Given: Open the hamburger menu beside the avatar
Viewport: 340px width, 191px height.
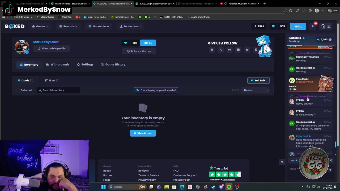Looking at the screenshot, I should 329,26.
